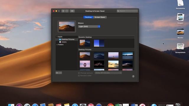Click the search field in the preferences window

click(127, 11)
